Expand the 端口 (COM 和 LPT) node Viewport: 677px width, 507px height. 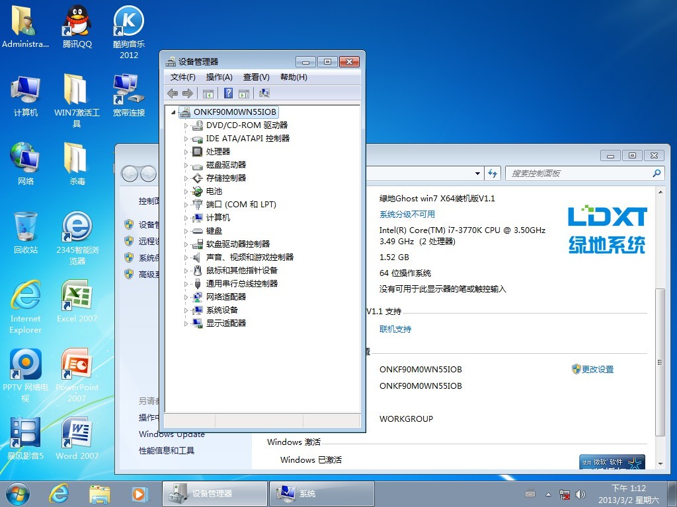(186, 205)
